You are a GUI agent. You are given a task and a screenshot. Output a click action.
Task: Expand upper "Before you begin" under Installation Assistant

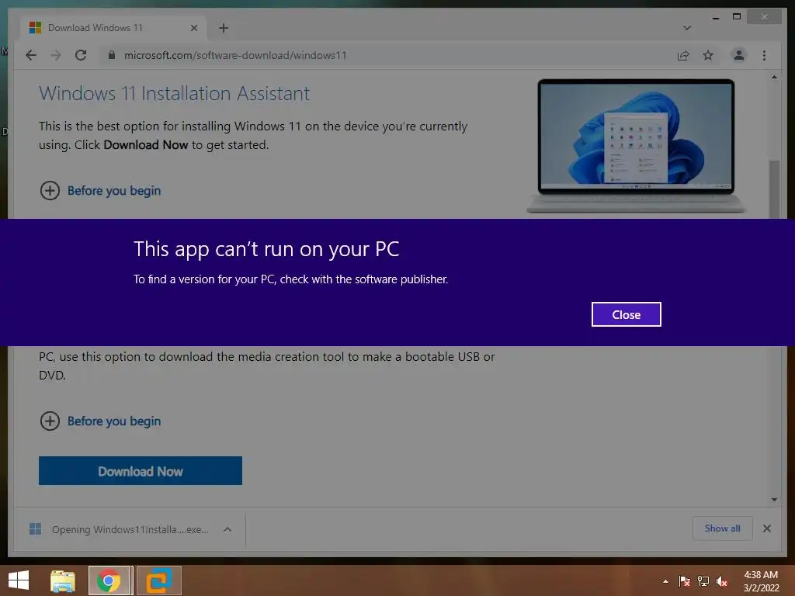[x=100, y=191]
